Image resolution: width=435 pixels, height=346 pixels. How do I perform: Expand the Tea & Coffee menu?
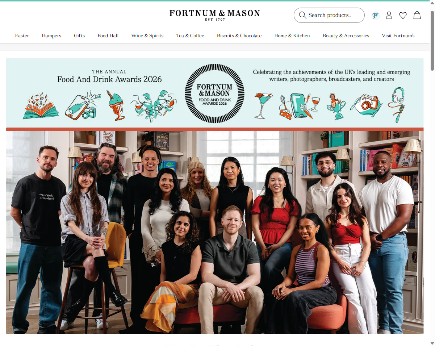pyautogui.click(x=190, y=36)
